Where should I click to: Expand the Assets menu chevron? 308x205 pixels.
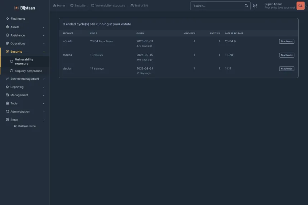44,27
